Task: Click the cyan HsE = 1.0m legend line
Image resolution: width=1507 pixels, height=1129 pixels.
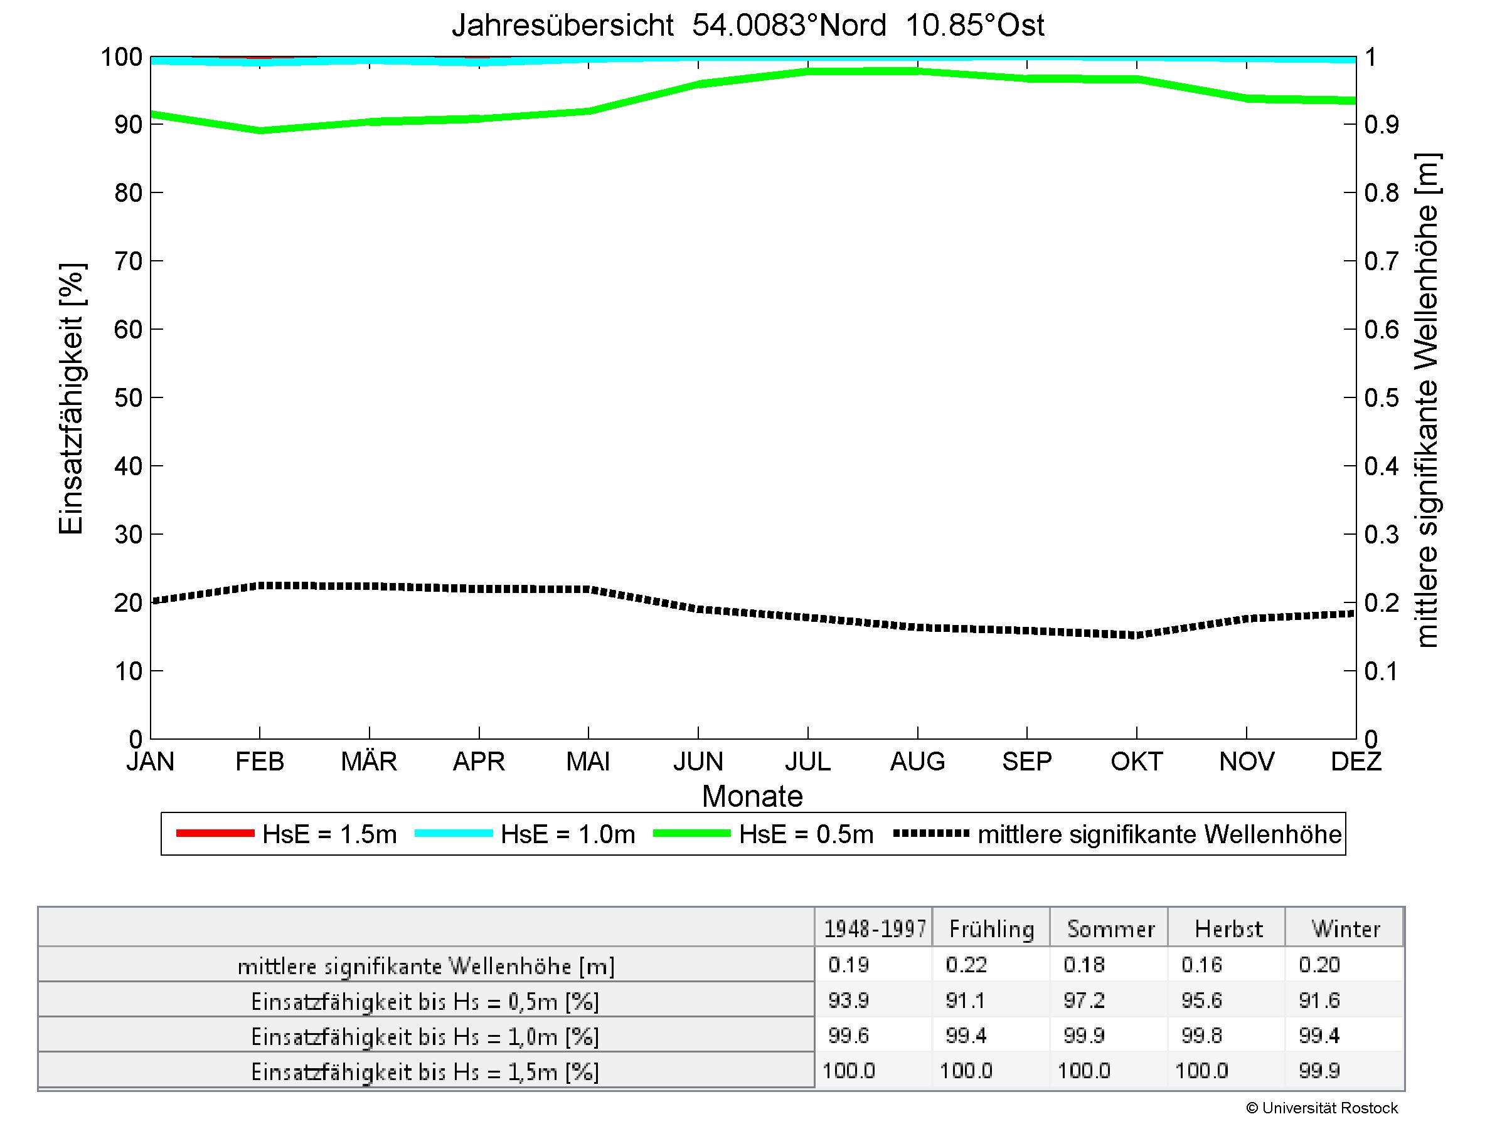Action: (x=453, y=833)
